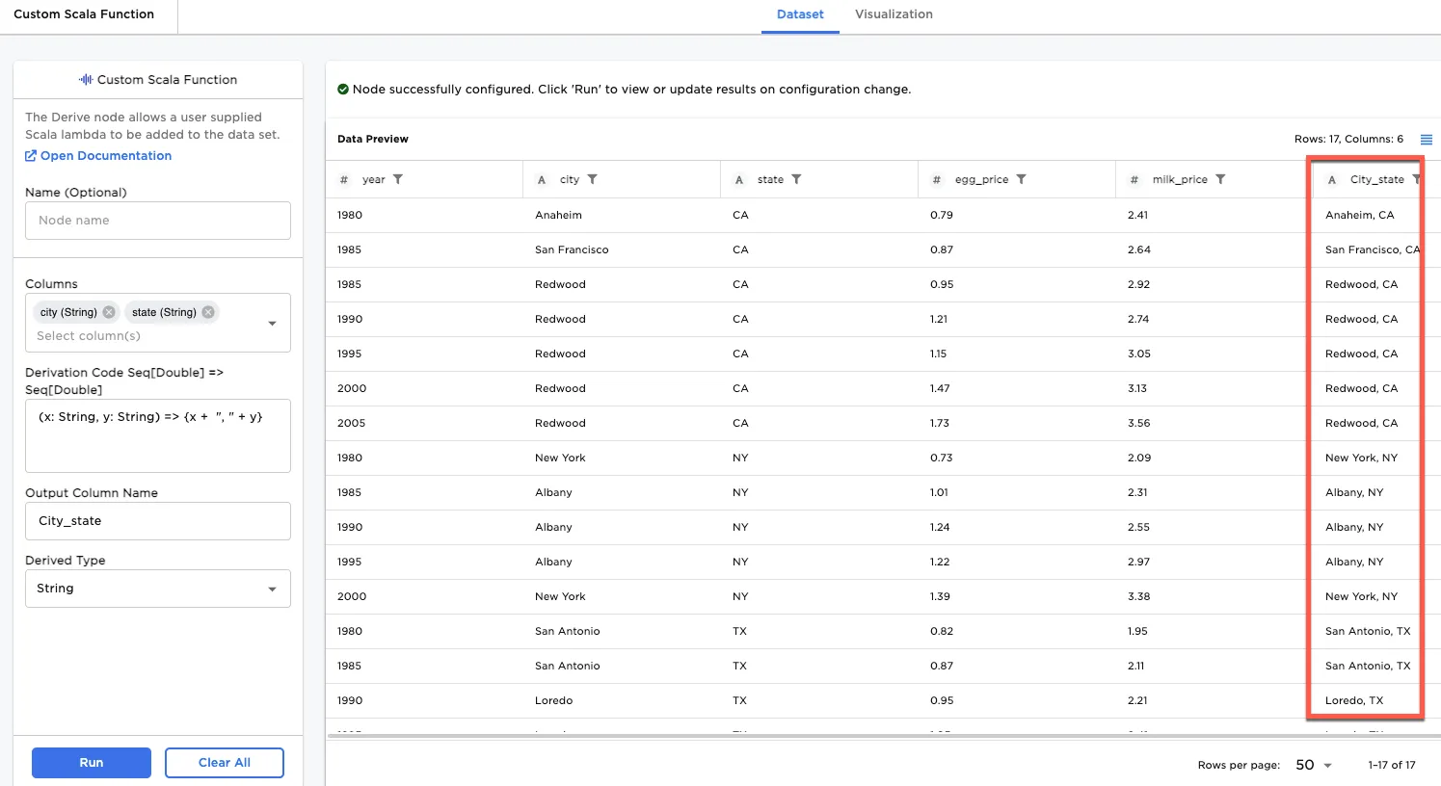Click the Clear All button
Image resolution: width=1441 pixels, height=786 pixels.
pos(225,763)
